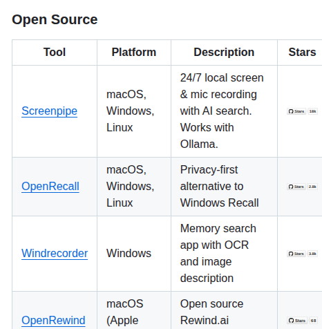Click the 3.8k star count badge

click(x=312, y=254)
